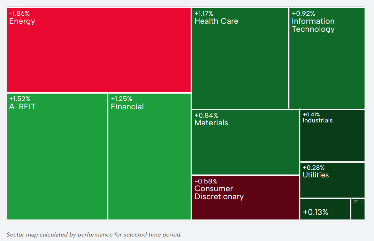Click the tiny Telecommunication Services tile
This screenshot has height=241, width=374.
358,209
